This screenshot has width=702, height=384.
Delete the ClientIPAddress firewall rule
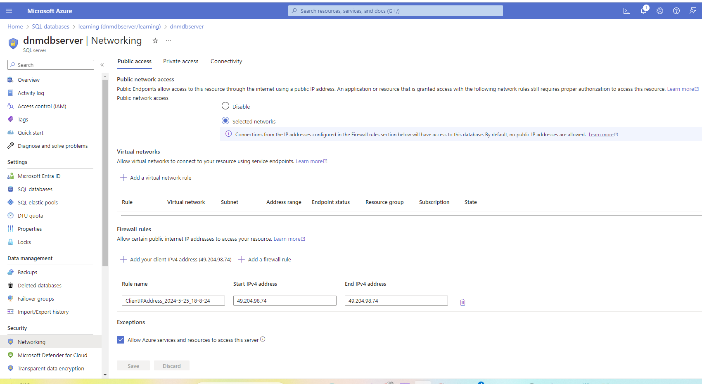click(x=462, y=302)
